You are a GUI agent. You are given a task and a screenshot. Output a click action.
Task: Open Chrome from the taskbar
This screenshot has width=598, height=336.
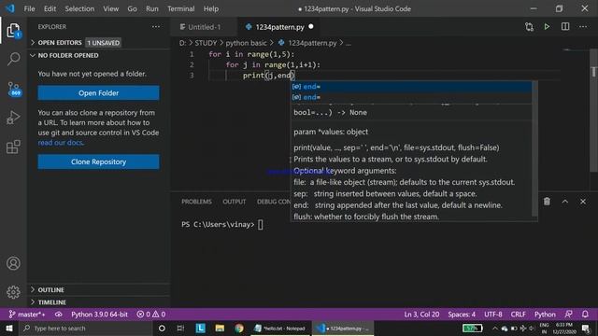point(239,329)
